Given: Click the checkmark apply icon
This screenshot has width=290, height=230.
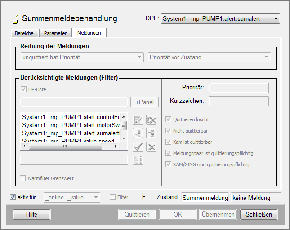Looking at the screenshot, I should coord(138,146).
